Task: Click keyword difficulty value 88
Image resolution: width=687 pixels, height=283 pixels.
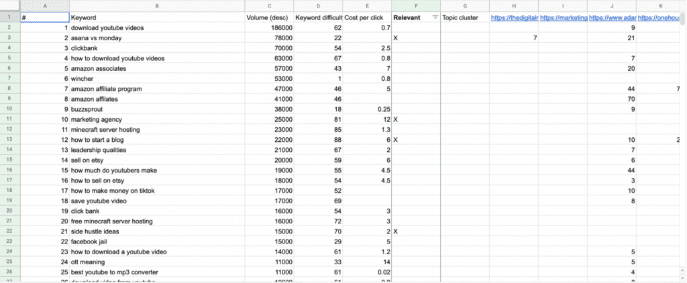Action: [x=338, y=140]
